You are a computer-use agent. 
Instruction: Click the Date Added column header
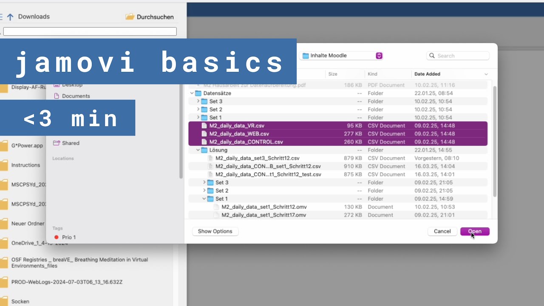(428, 74)
